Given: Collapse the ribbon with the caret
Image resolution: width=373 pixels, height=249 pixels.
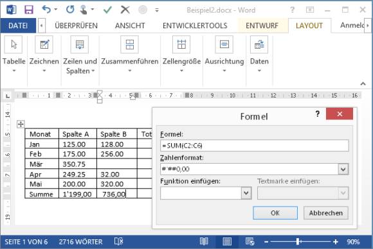Looking at the screenshot, I should tap(363, 83).
